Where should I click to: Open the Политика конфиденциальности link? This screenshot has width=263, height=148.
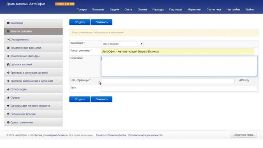coord(145,135)
